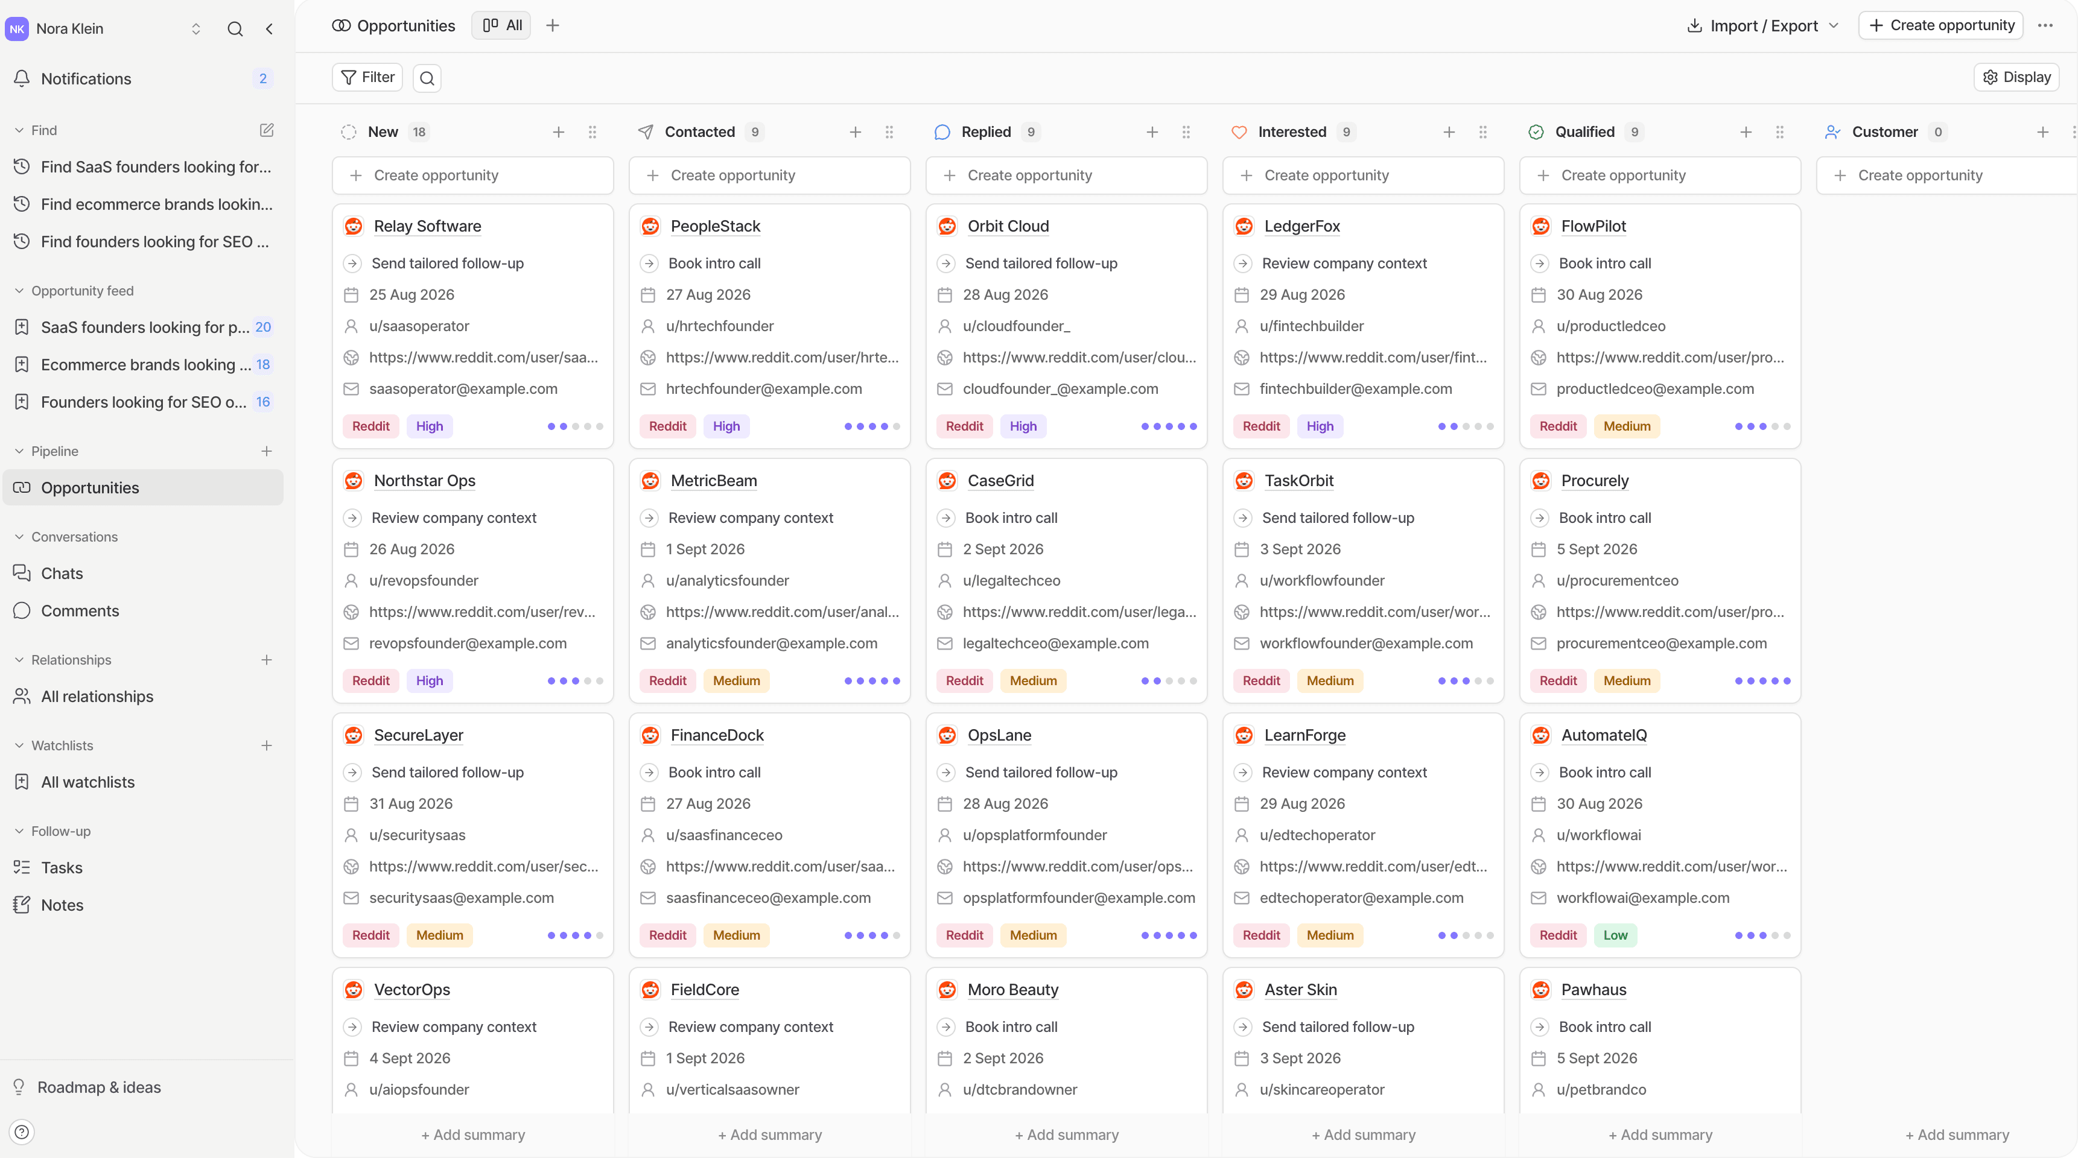The width and height of the screenshot is (2078, 1158).
Task: Switch to the All view tab
Action: coord(502,26)
